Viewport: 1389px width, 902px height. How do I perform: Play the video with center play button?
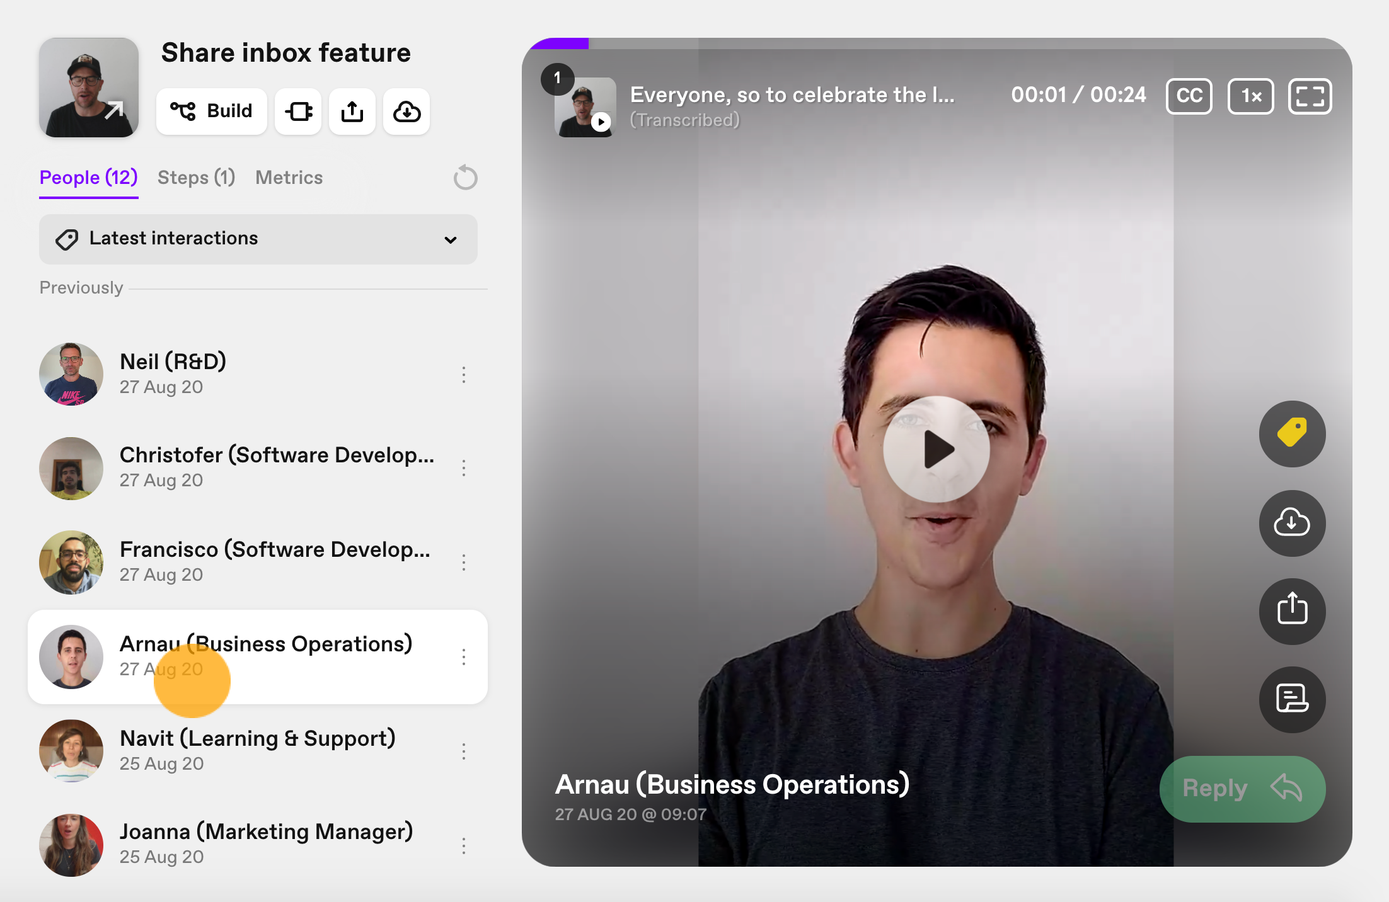pos(937,449)
